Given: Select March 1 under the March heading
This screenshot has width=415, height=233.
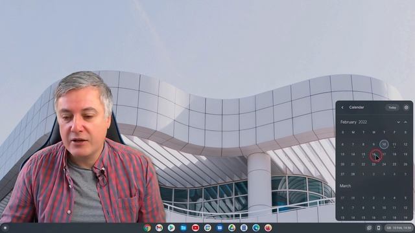Looking at the screenshot, I should pos(363,198).
